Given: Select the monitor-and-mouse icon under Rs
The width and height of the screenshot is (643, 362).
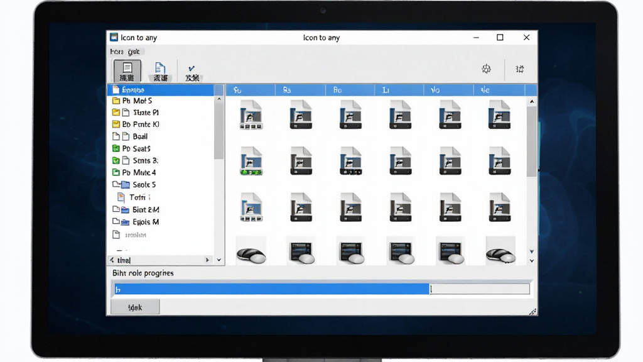Looking at the screenshot, I should [302, 253].
